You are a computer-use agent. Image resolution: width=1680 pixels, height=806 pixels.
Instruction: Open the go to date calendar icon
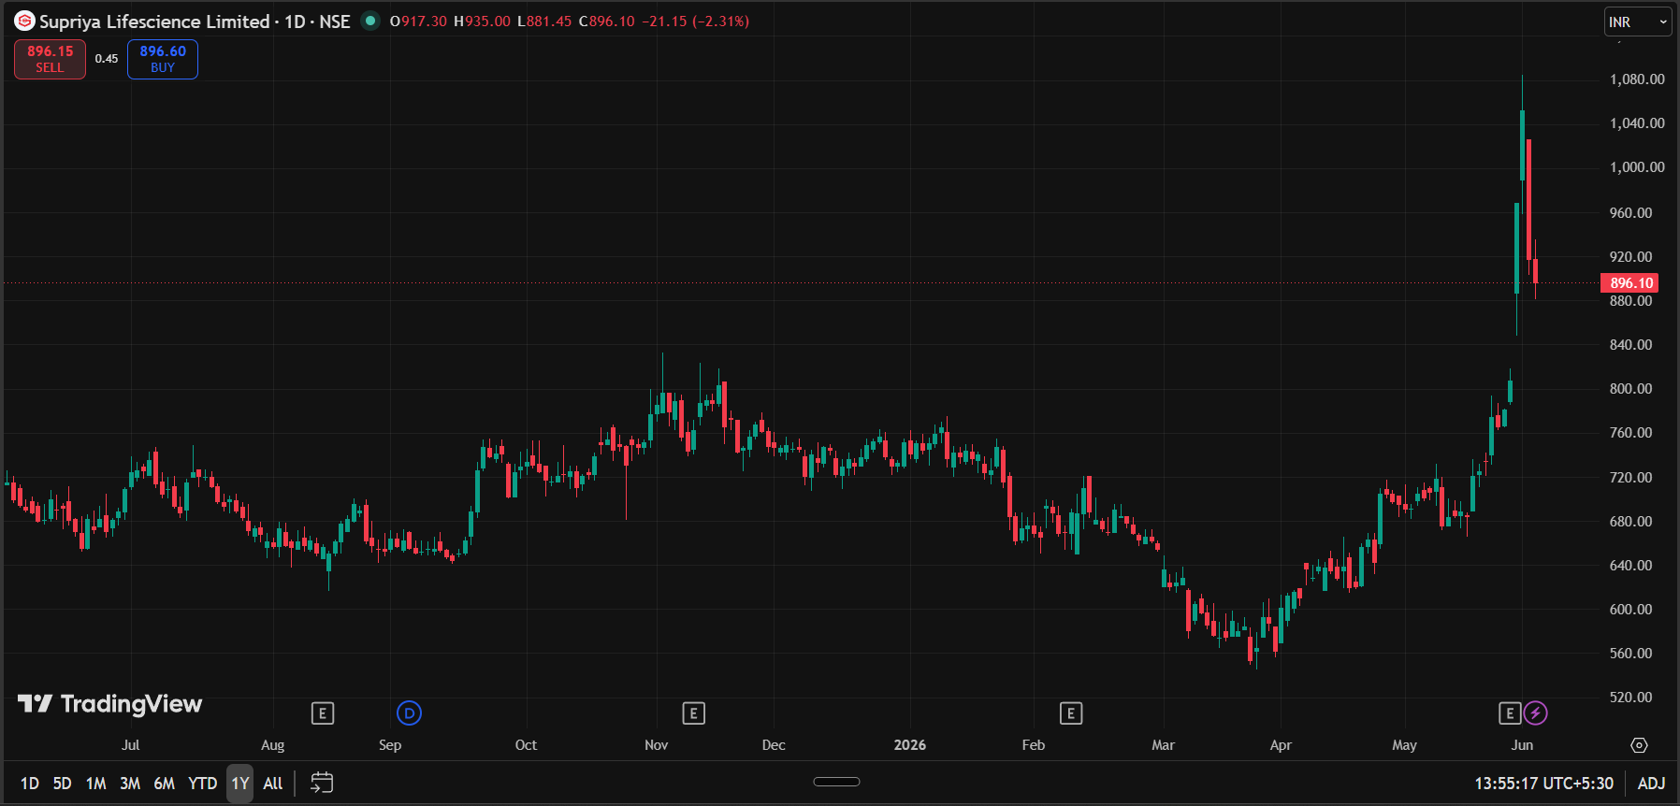coord(322,783)
